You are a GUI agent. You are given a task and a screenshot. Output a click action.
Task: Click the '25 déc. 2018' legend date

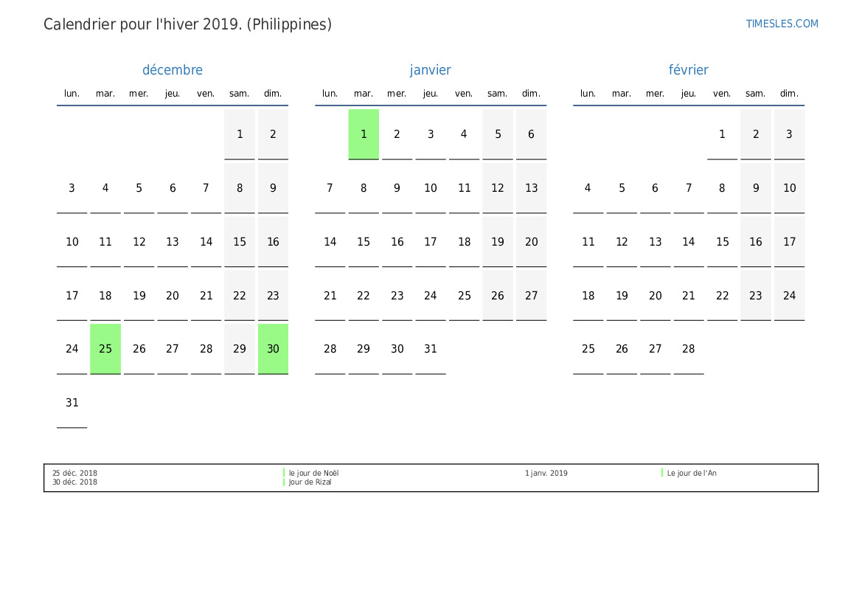click(x=74, y=474)
